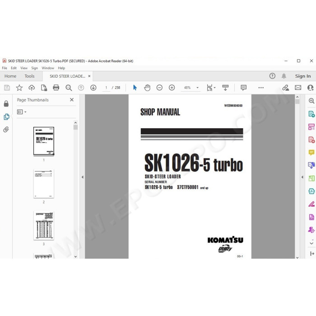Add bookmark star icon
The height and width of the screenshot is (316, 316).
click(x=19, y=88)
